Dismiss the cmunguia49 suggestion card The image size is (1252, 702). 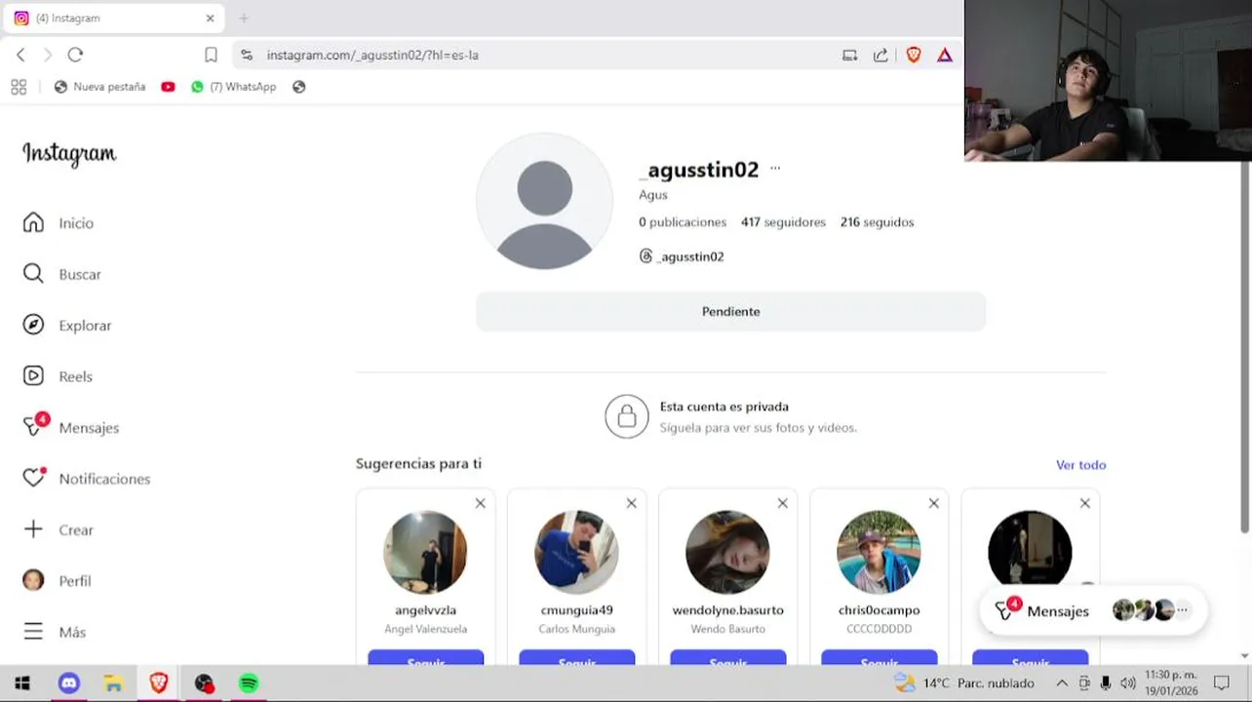(x=631, y=503)
